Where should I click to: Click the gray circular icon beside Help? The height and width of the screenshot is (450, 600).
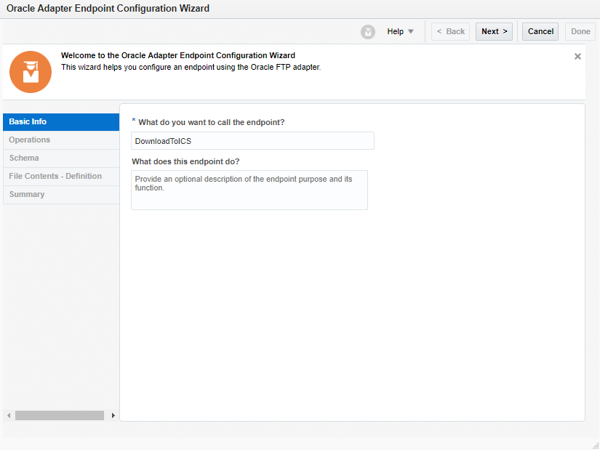368,32
